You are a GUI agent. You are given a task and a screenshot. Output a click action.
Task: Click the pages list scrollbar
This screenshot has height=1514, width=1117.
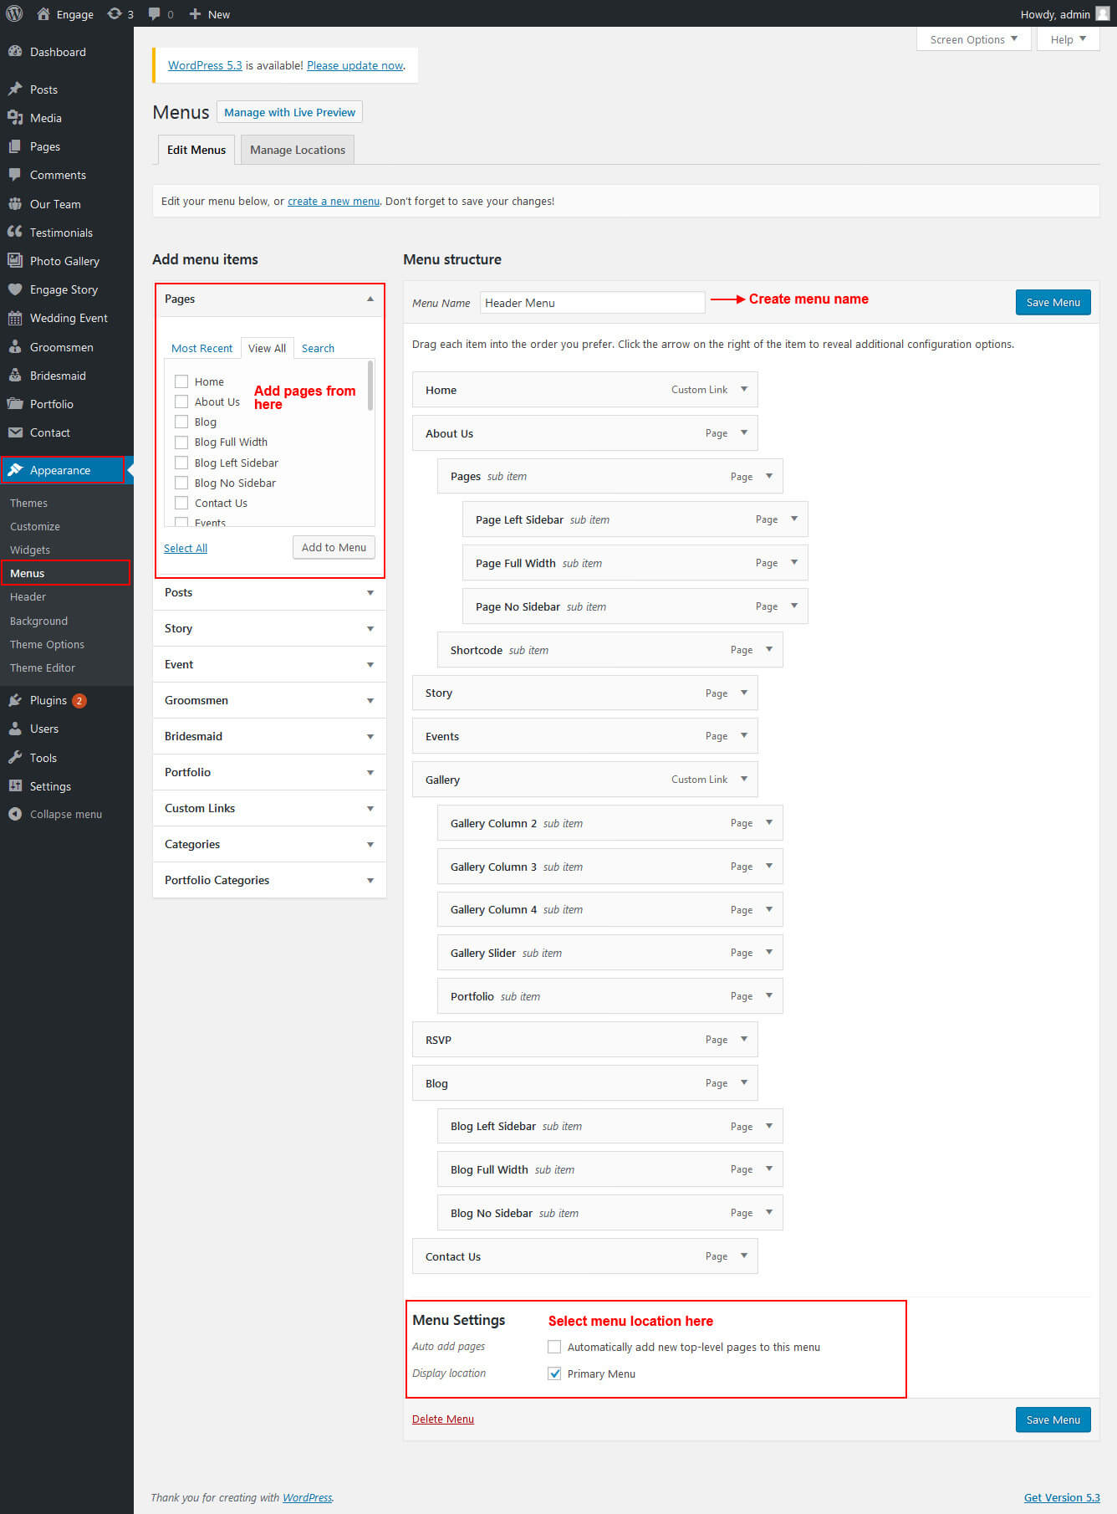pyautogui.click(x=370, y=386)
